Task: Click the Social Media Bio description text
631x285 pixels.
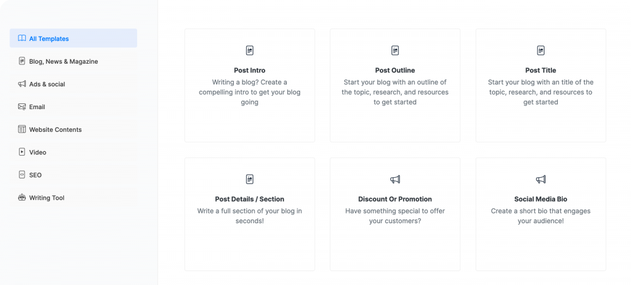Action: click(541, 216)
